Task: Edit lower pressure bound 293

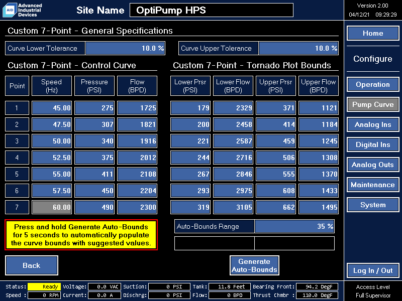Action: pyautogui.click(x=190, y=191)
